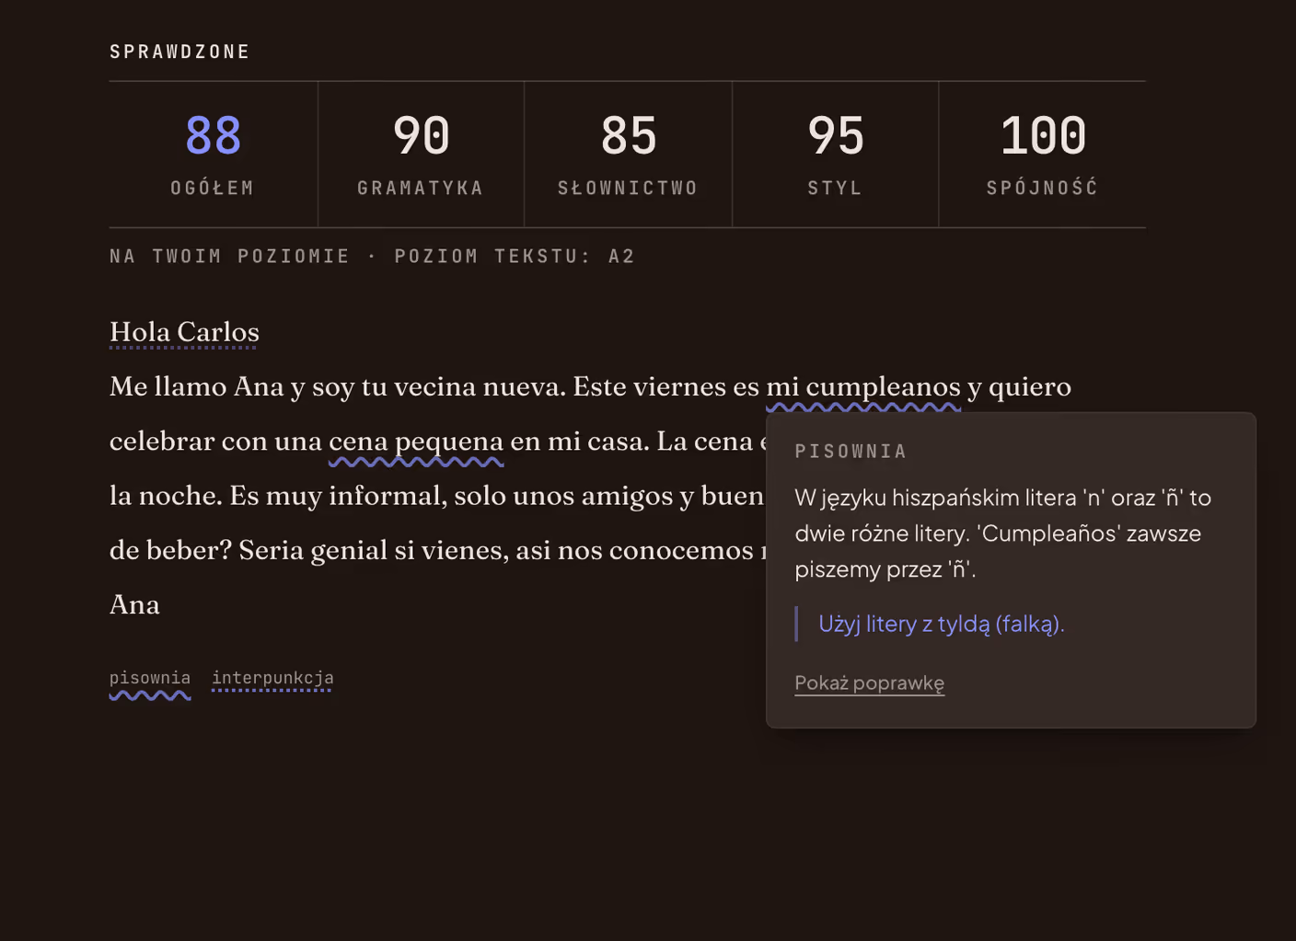Click the 'Poziom tekstu: A2' label
Image resolution: width=1296 pixels, height=941 pixels.
515,256
